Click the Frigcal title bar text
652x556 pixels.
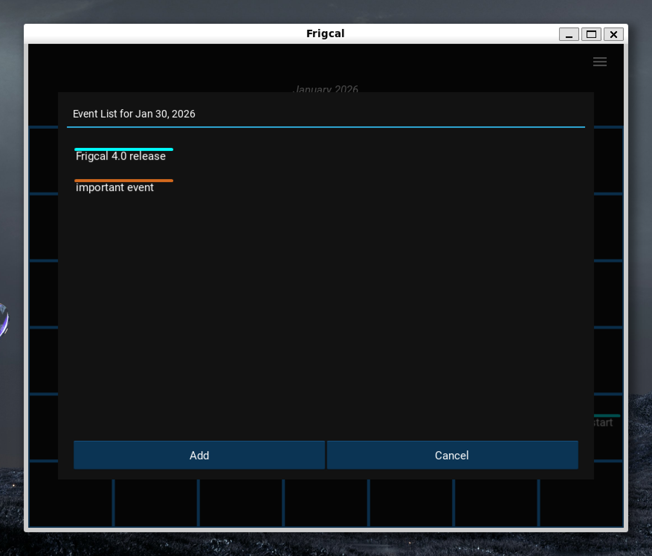(325, 33)
